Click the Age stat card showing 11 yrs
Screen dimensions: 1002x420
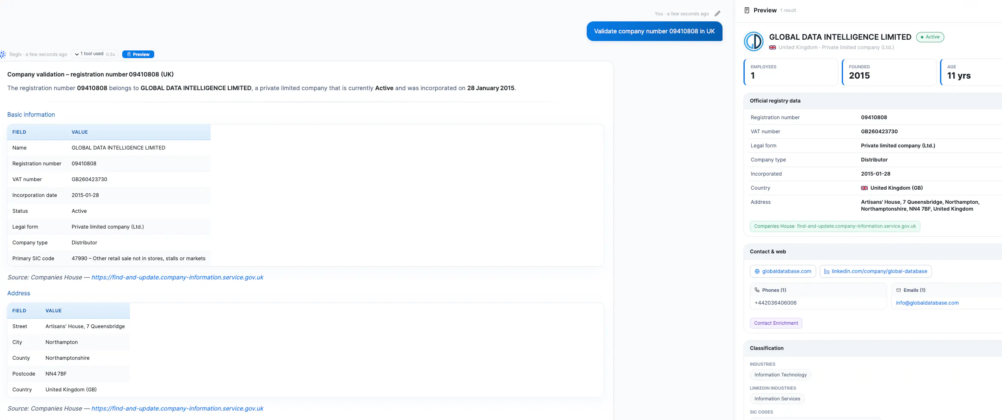971,72
